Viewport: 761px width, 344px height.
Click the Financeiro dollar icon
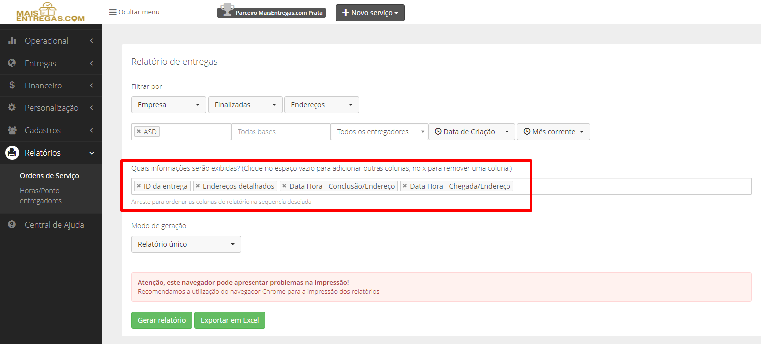(x=12, y=86)
